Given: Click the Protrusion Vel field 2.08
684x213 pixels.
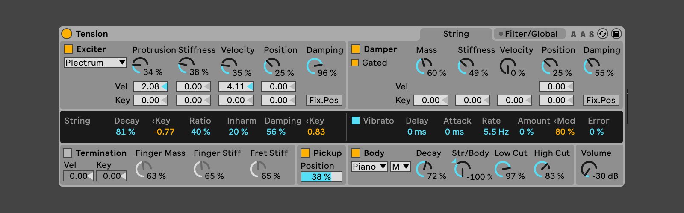Looking at the screenshot, I should tap(150, 86).
